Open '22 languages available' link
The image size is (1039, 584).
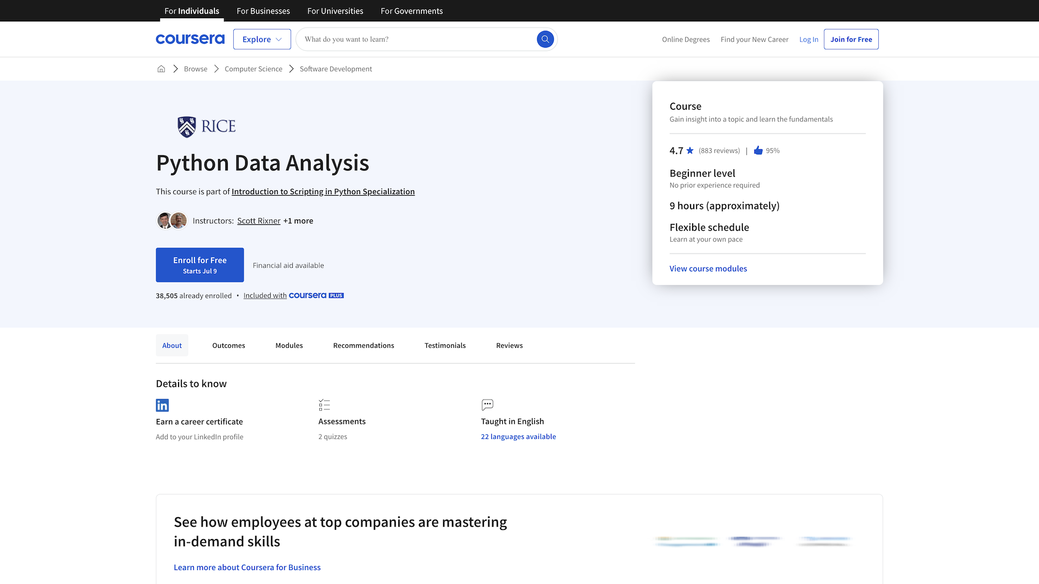(518, 436)
